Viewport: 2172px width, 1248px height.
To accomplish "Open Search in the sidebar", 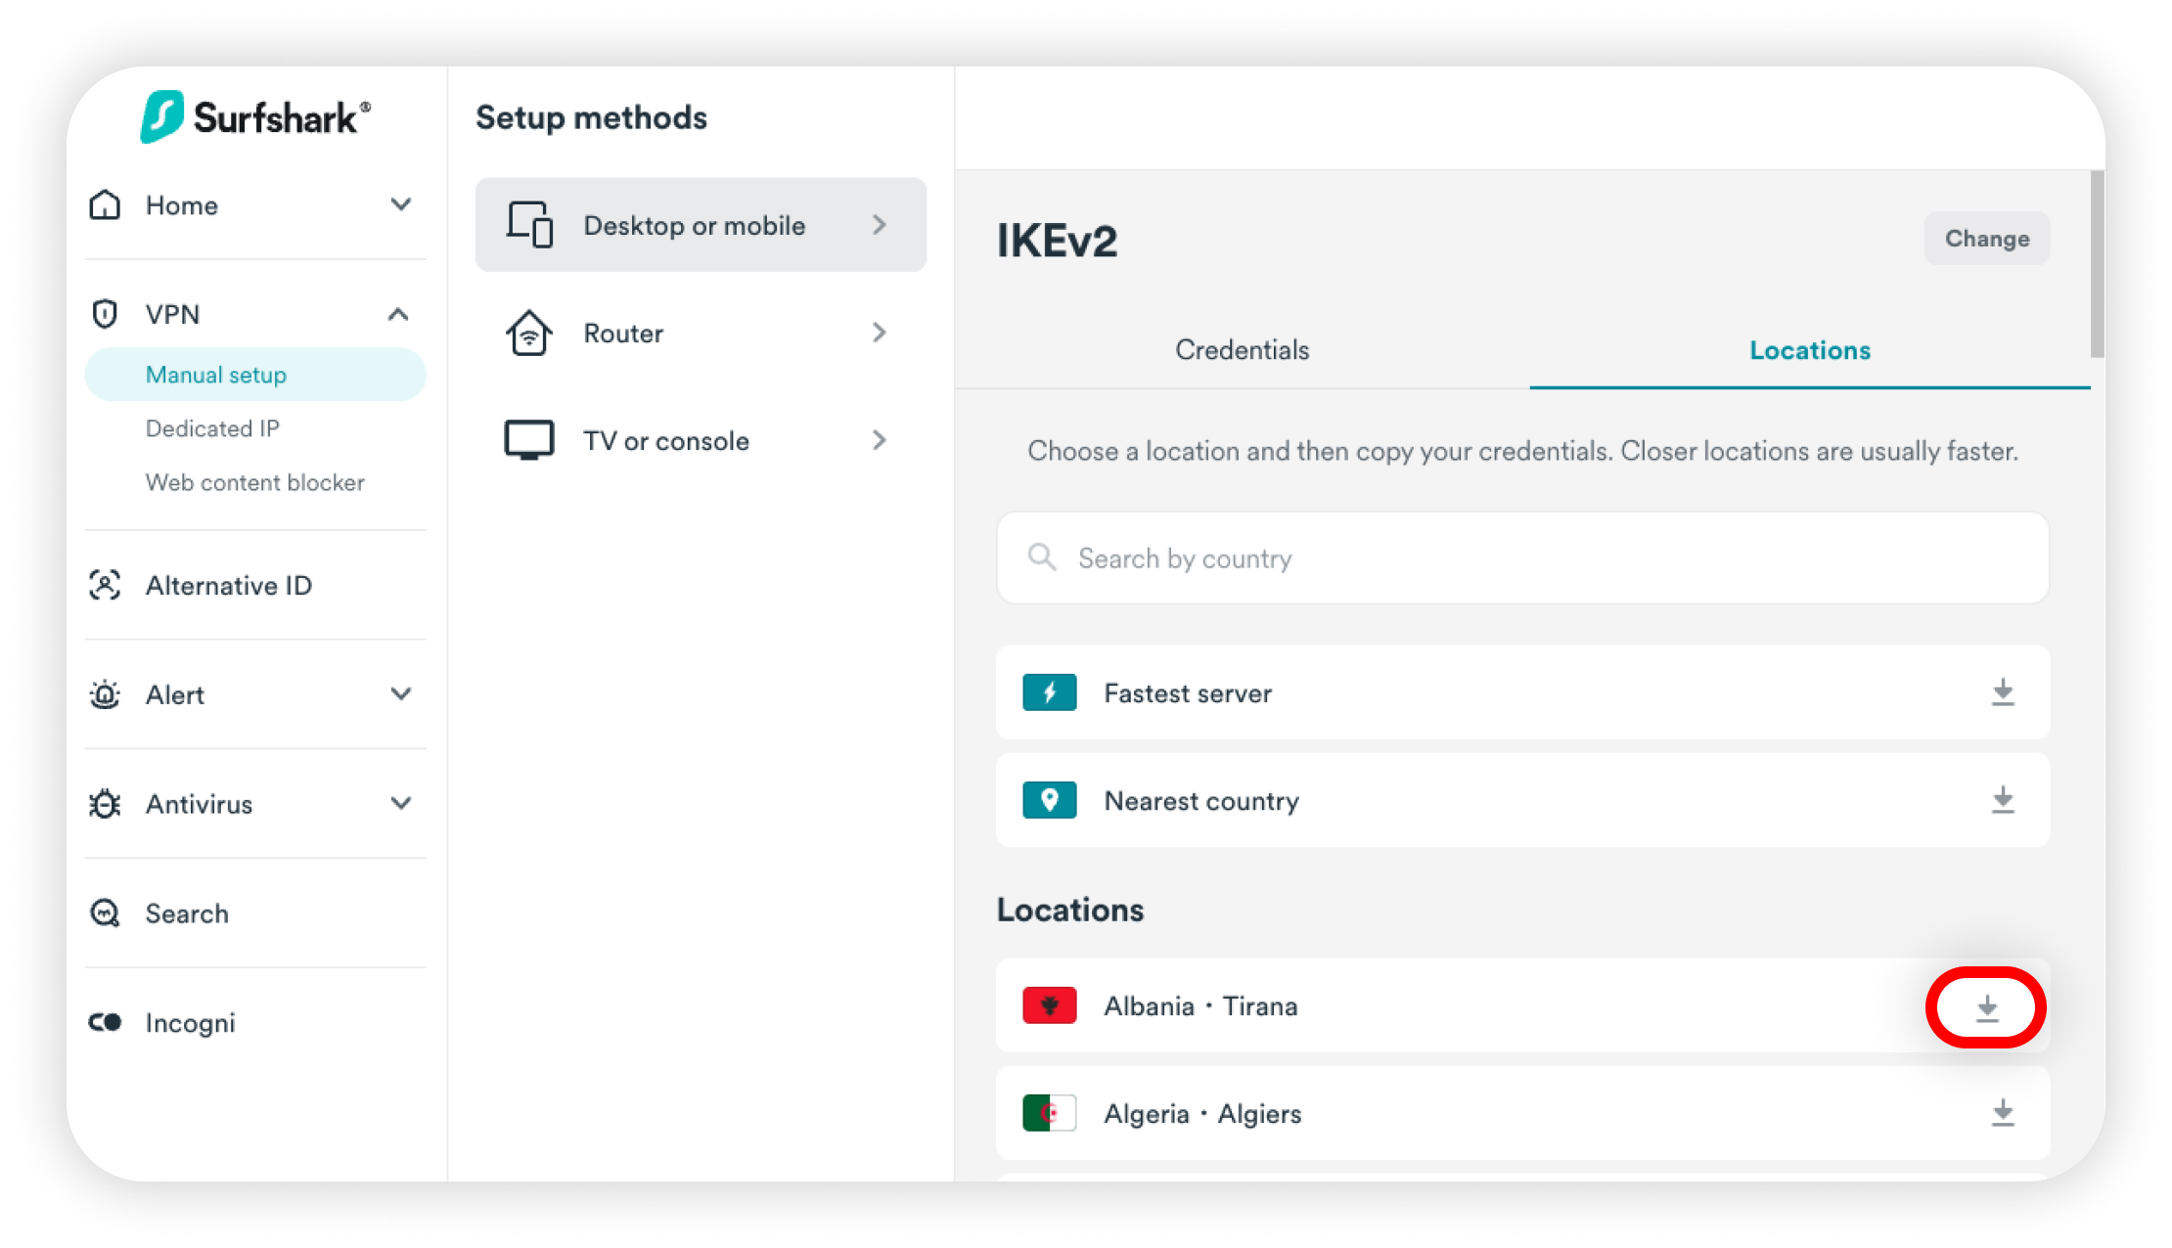I will (x=187, y=914).
